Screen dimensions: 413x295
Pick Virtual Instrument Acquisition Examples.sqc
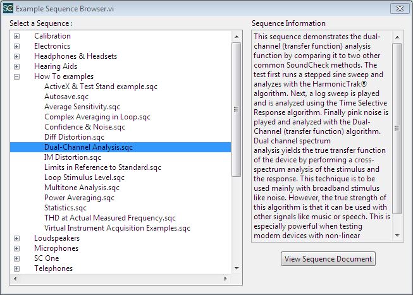click(117, 228)
